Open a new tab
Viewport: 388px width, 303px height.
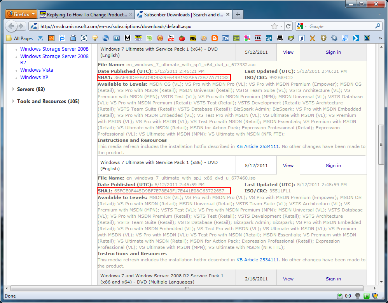(x=238, y=14)
